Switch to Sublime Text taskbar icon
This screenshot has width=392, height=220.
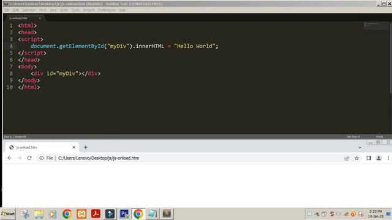pyautogui.click(x=167, y=213)
